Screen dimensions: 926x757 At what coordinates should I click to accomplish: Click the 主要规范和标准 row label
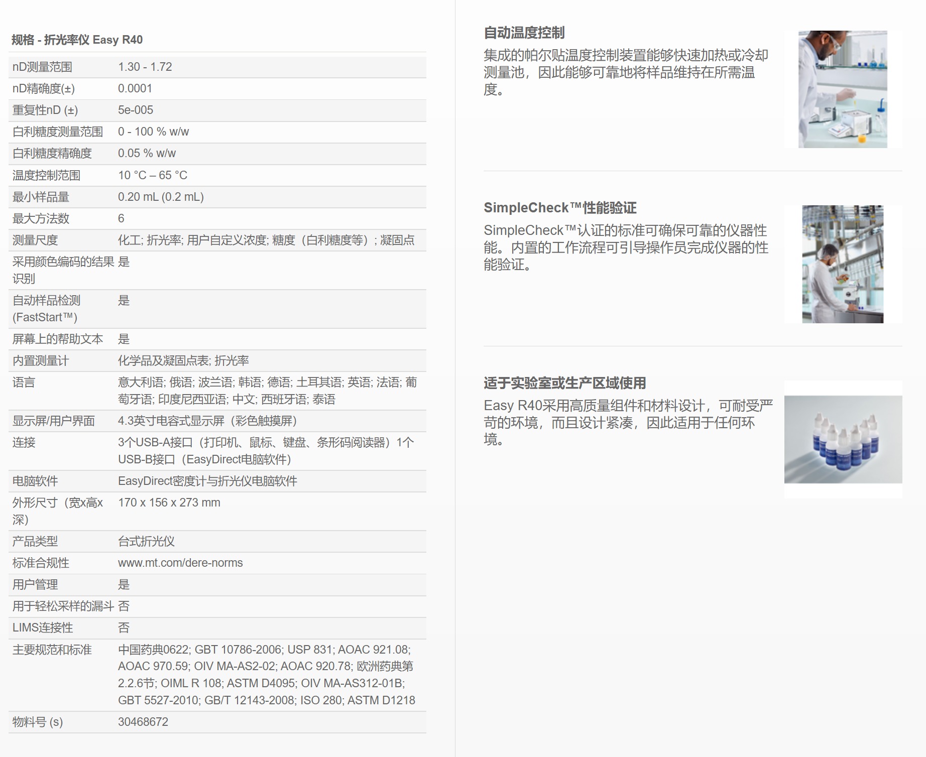click(52, 650)
